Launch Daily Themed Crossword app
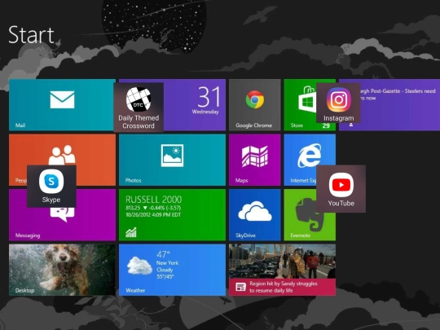 [x=139, y=108]
